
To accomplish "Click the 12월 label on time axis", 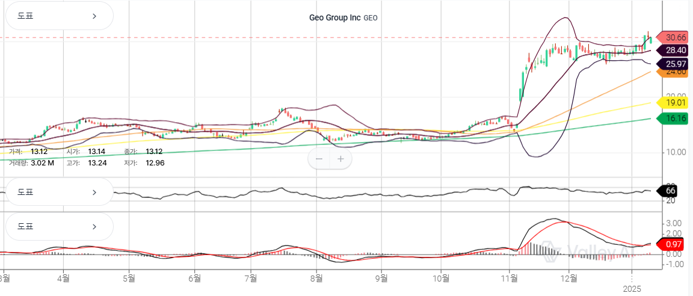I will (x=568, y=279).
